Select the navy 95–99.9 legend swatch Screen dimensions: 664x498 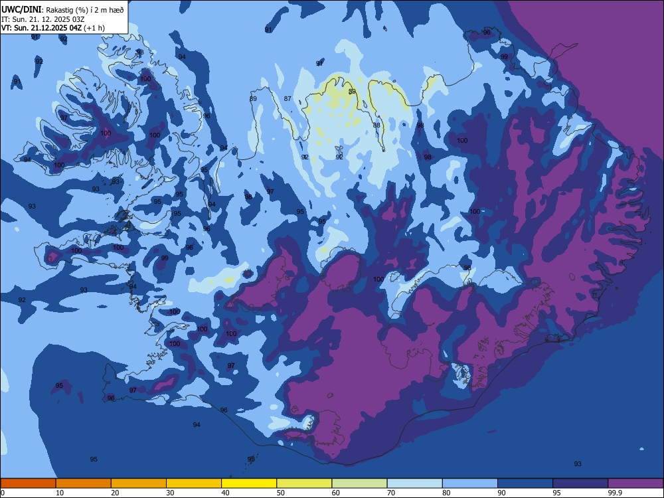tap(580, 483)
